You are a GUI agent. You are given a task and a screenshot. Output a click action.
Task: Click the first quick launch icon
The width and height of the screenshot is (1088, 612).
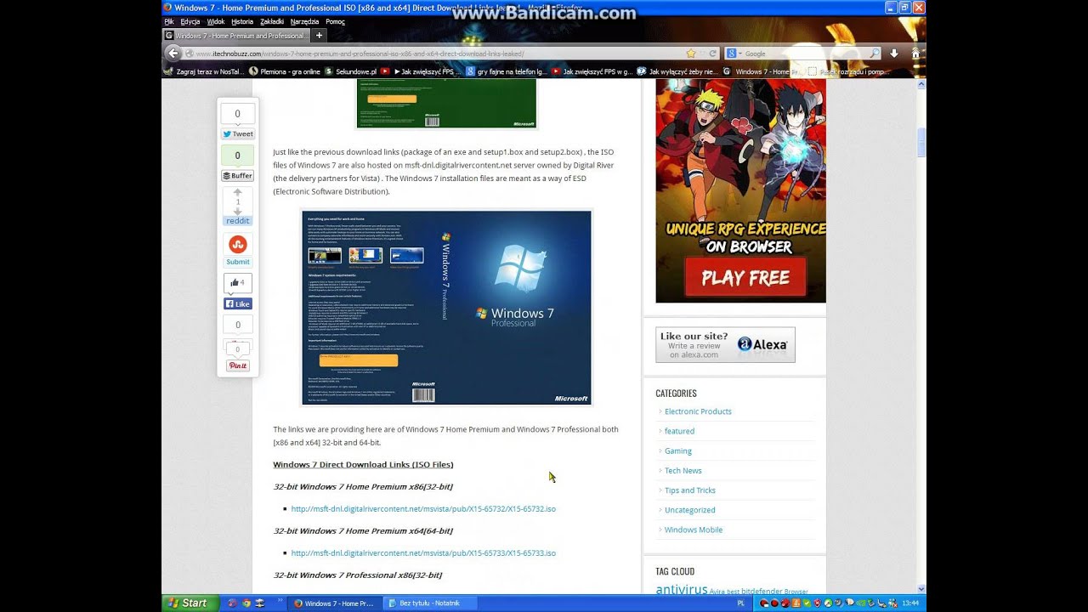coord(234,603)
